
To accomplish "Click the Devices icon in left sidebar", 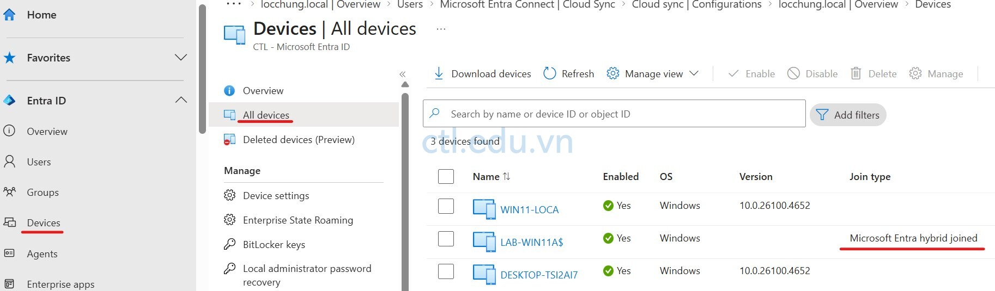I will [9, 222].
